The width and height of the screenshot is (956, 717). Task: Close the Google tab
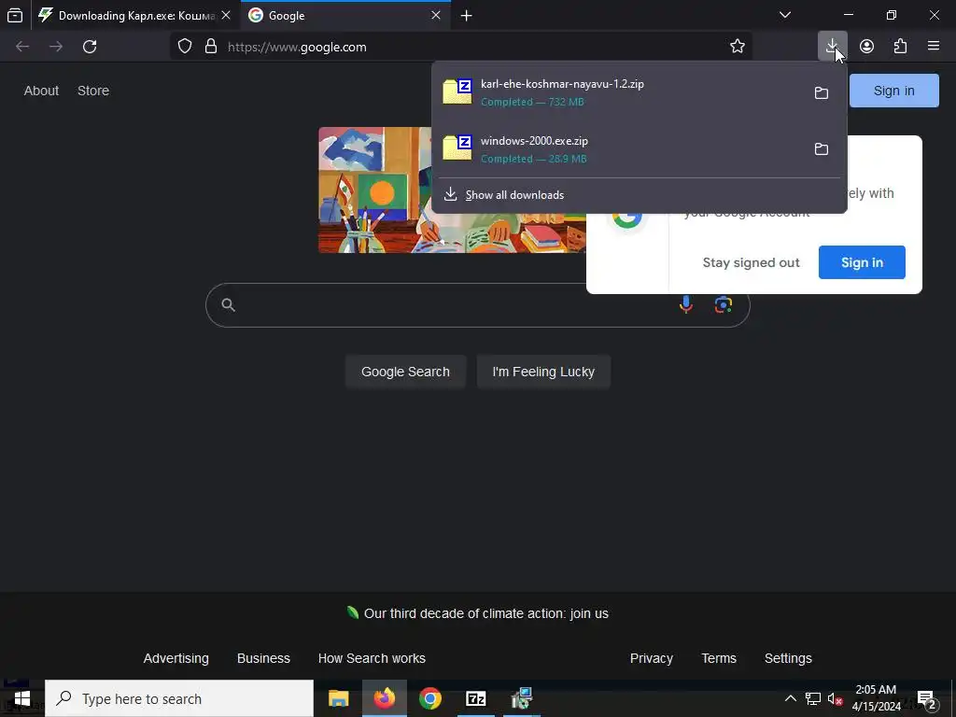(x=436, y=15)
